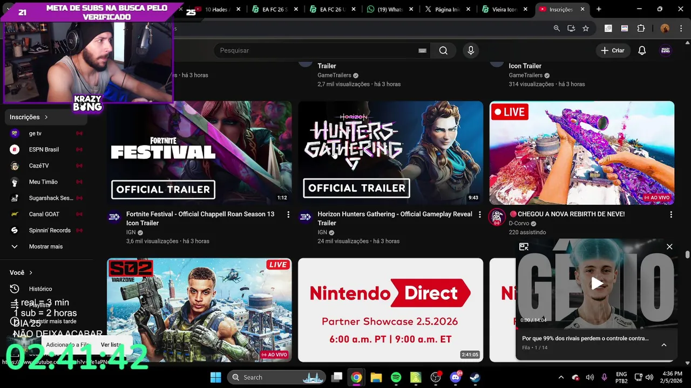
Task: Open Spinnin' Records channel in the sidebar
Action: 47,230
